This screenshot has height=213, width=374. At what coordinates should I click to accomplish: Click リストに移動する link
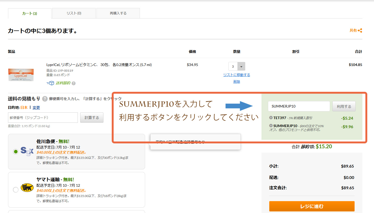(x=237, y=75)
